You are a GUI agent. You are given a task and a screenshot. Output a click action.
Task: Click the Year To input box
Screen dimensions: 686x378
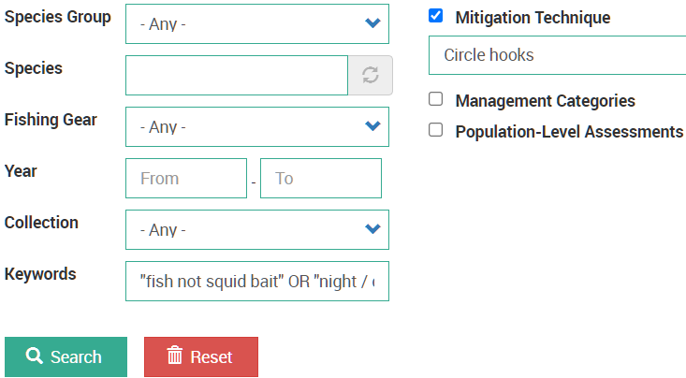pyautogui.click(x=321, y=178)
